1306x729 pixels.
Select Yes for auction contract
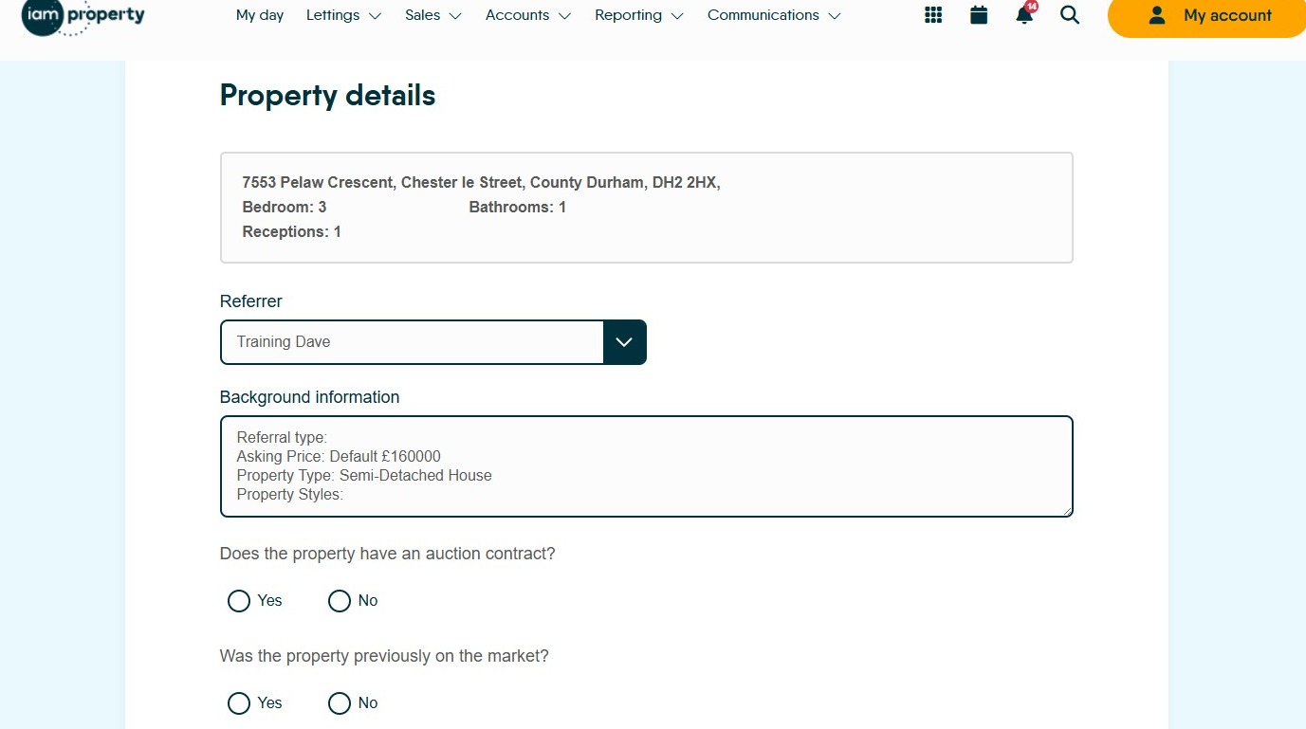[x=239, y=601]
